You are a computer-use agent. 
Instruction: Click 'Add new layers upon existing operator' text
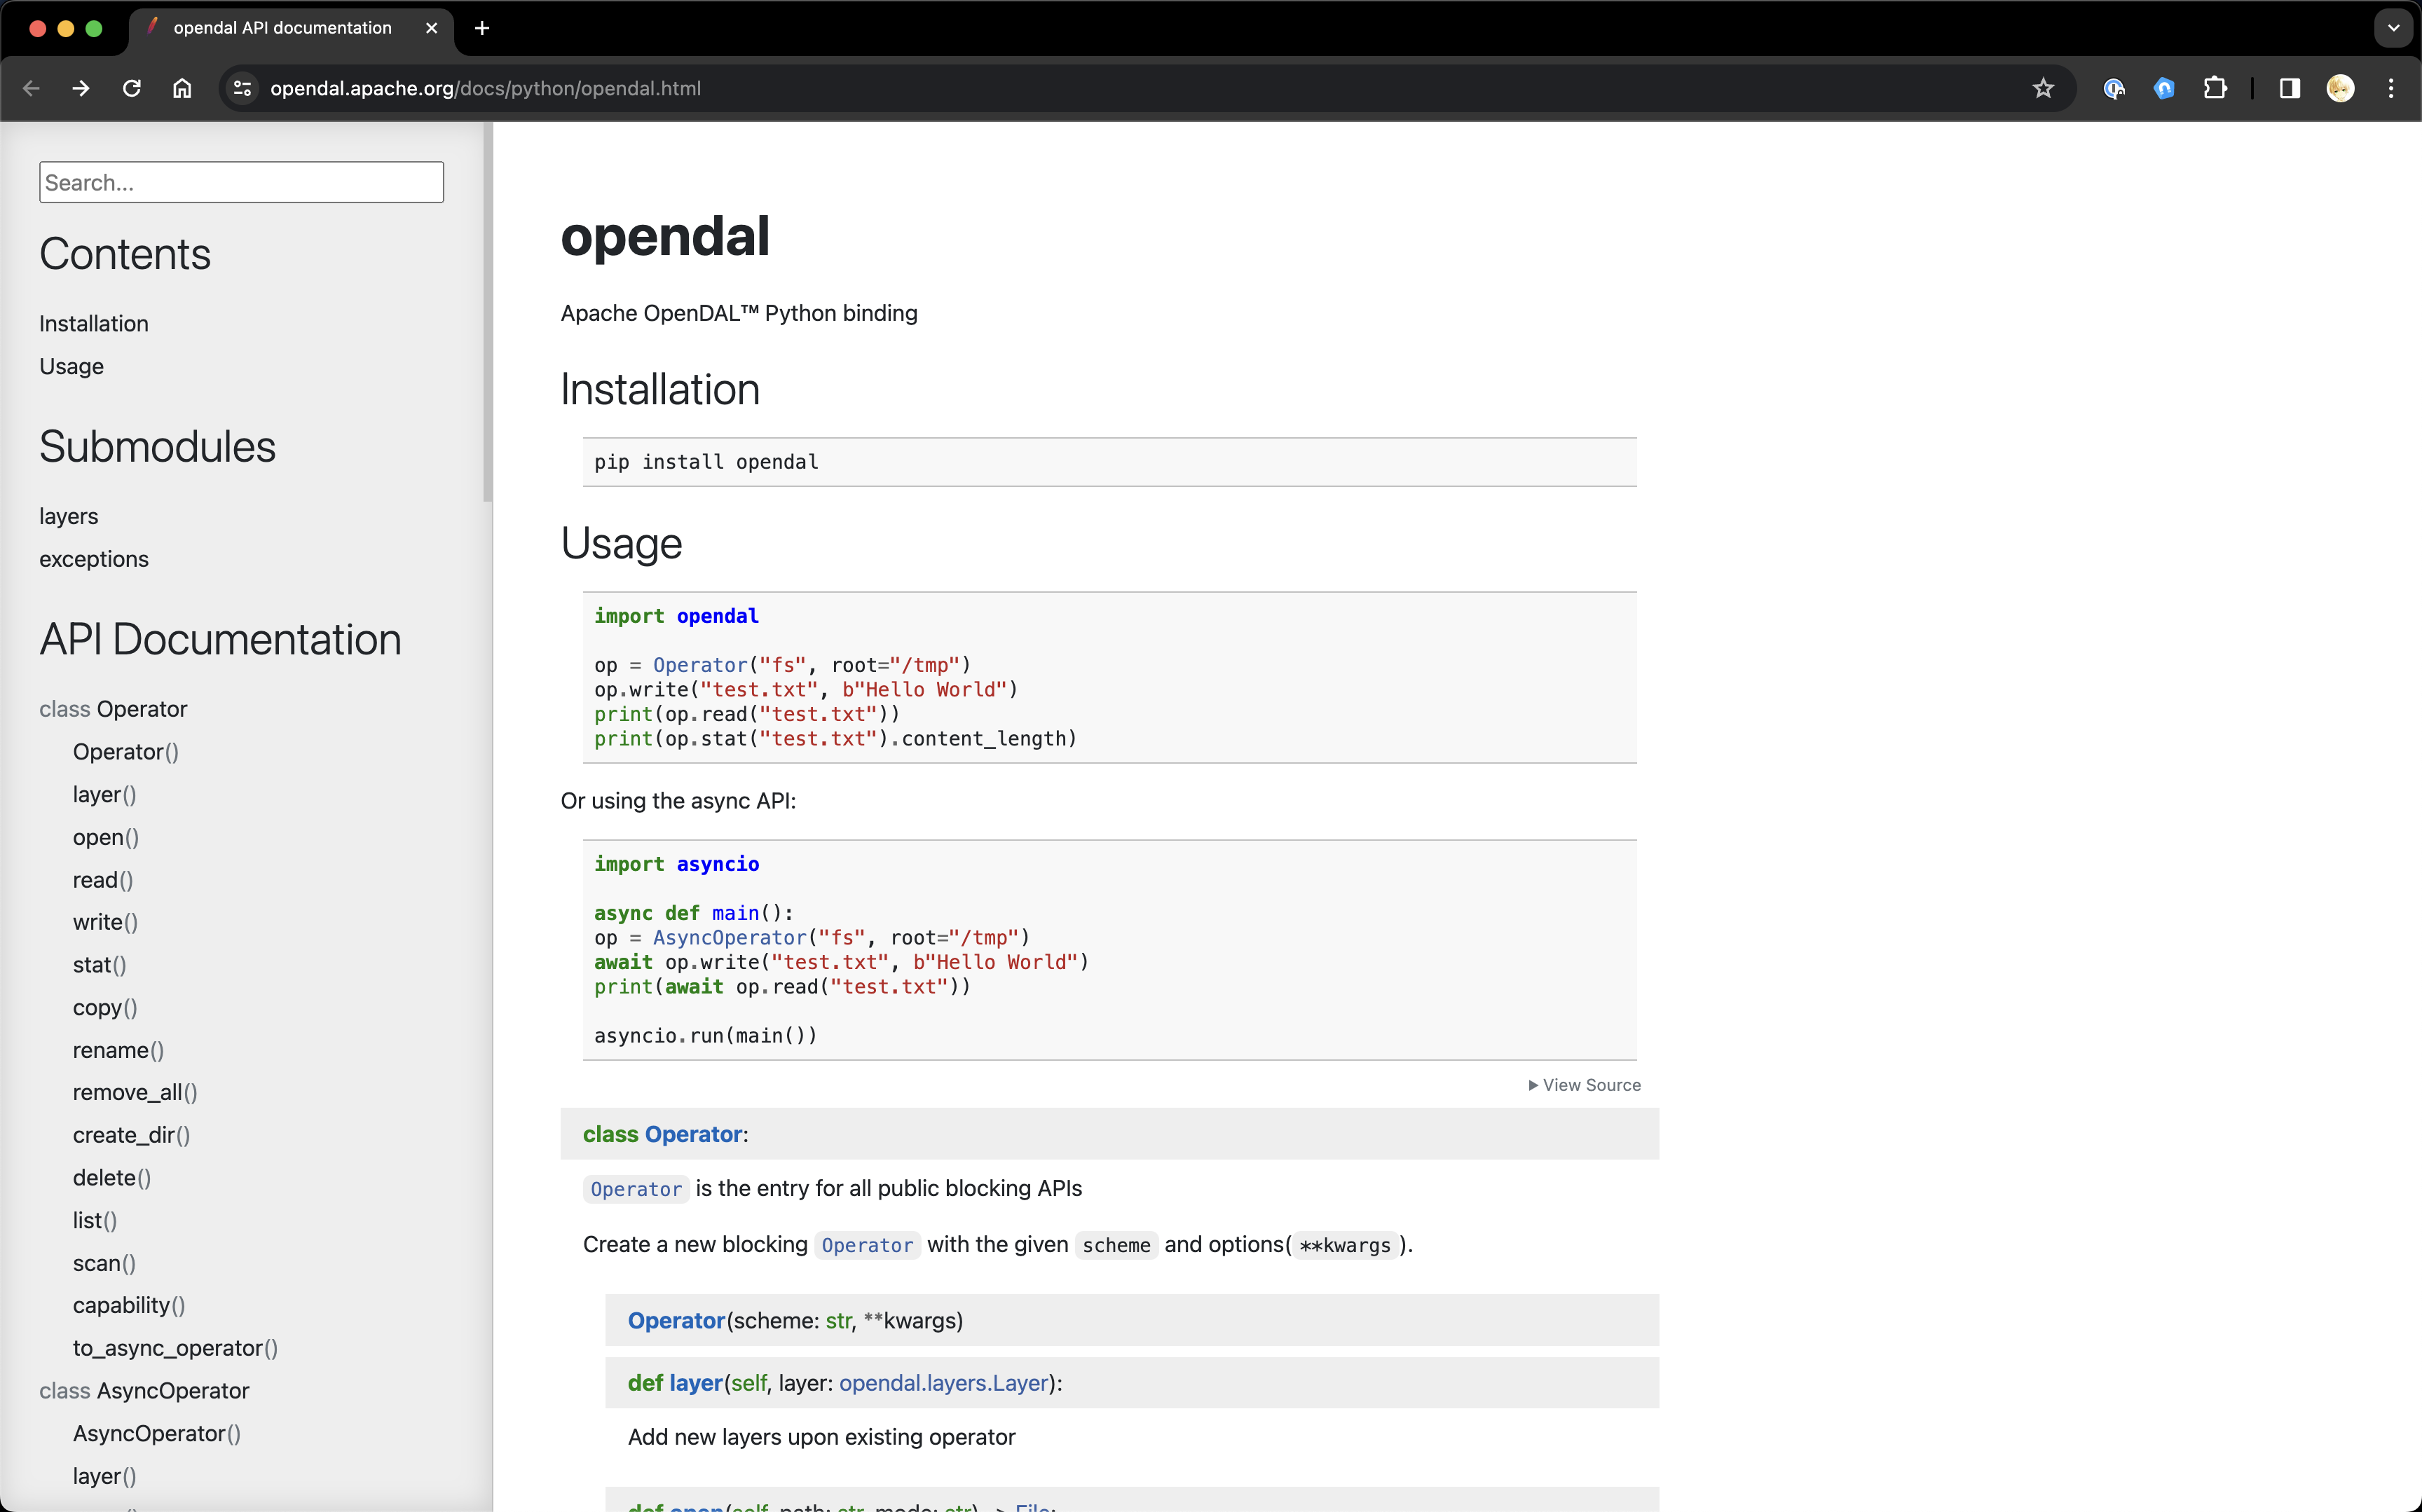coord(821,1437)
